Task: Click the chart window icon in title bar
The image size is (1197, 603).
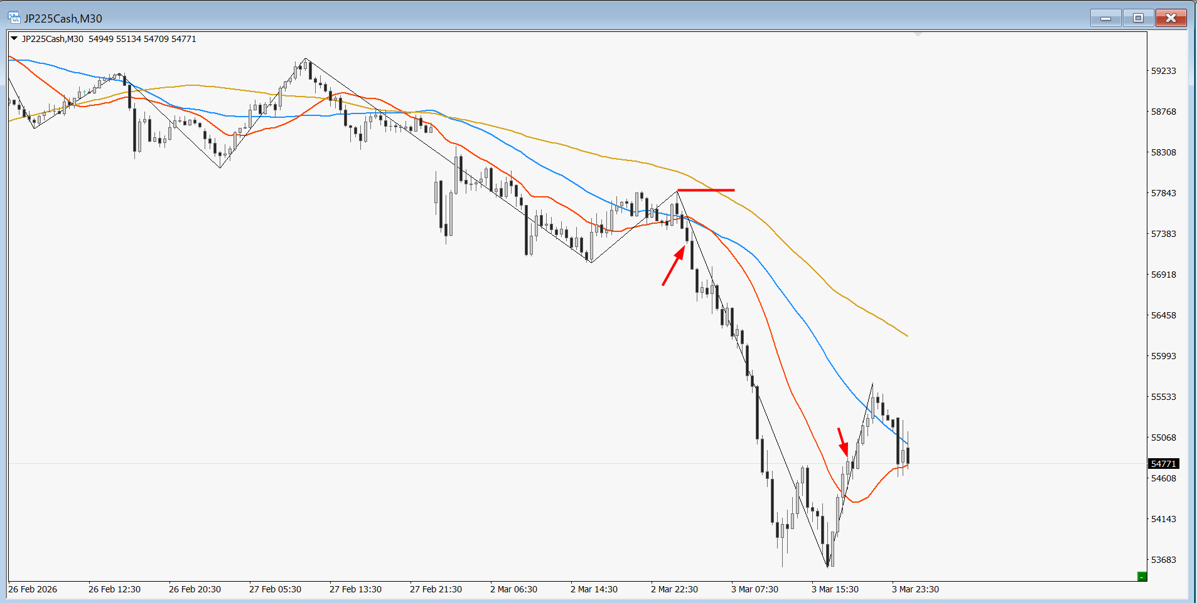Action: (x=14, y=18)
